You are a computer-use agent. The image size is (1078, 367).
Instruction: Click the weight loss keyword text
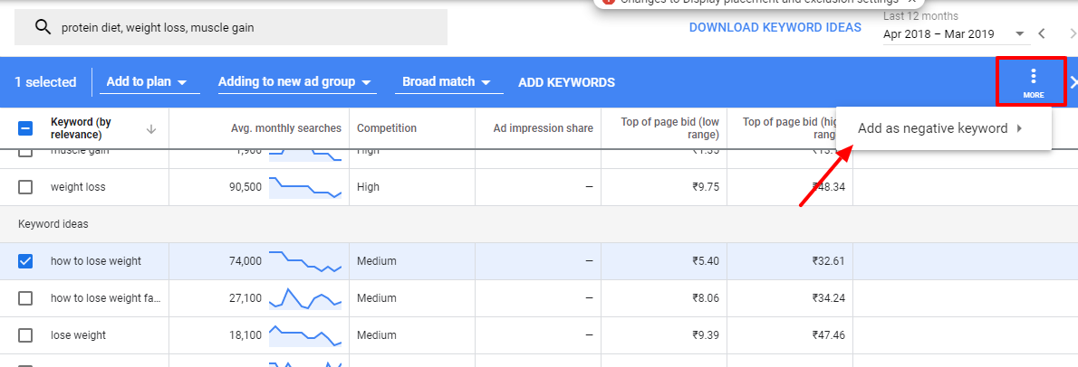coord(78,186)
